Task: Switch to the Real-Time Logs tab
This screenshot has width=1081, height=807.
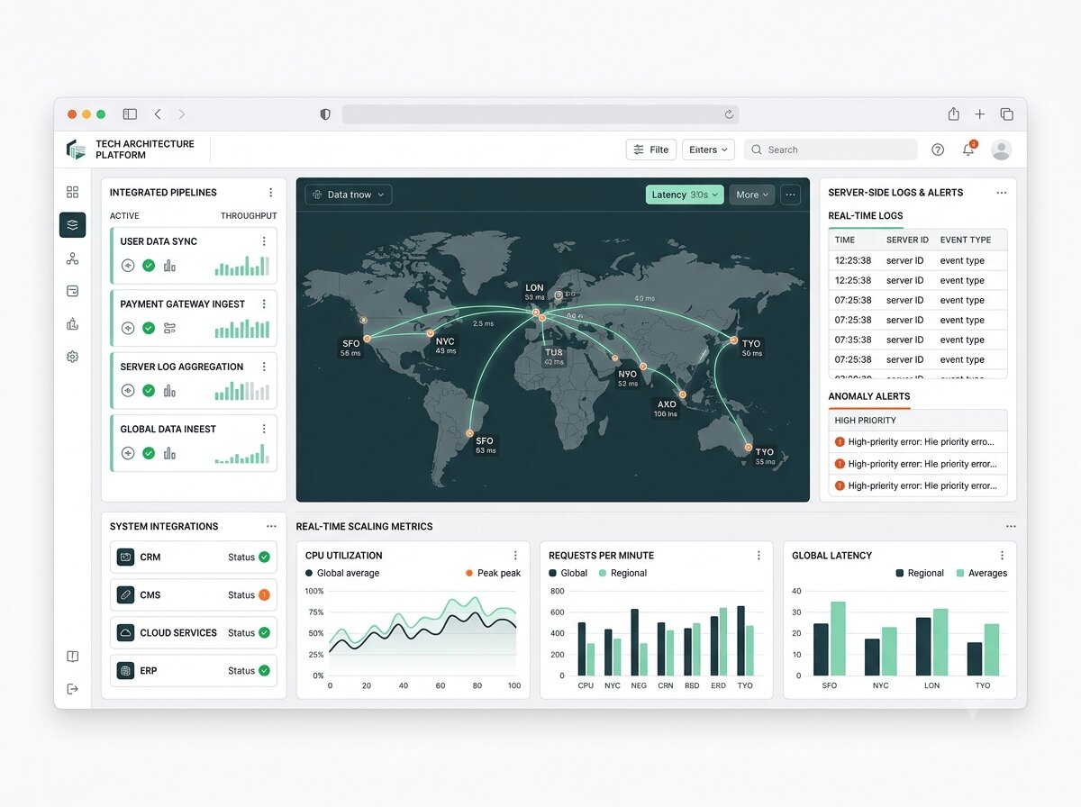Action: (866, 215)
